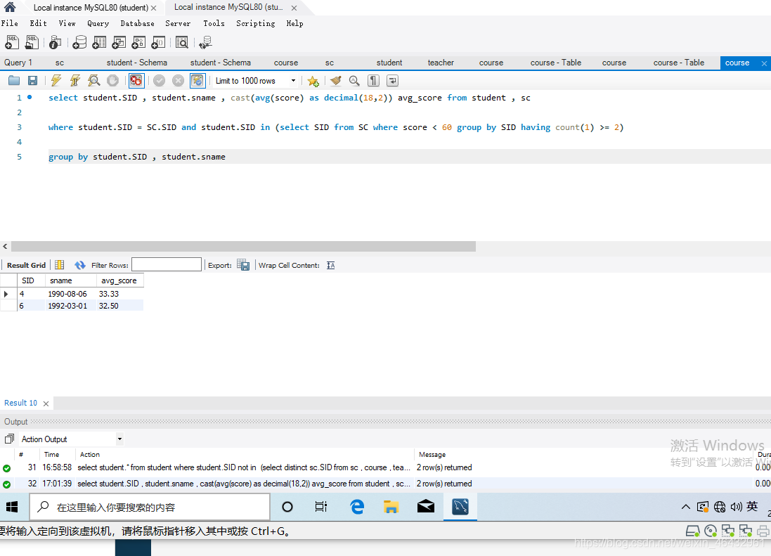Close the active course editor tab

click(764, 63)
